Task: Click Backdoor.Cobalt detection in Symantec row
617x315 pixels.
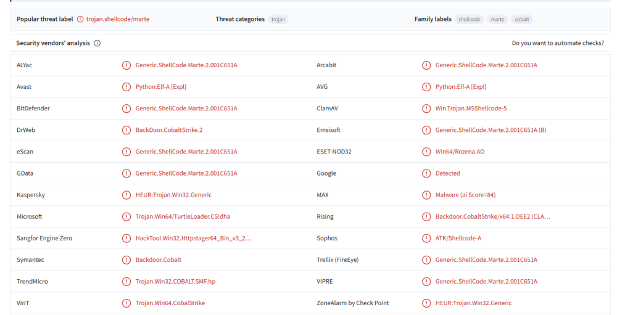Action: [x=159, y=260]
